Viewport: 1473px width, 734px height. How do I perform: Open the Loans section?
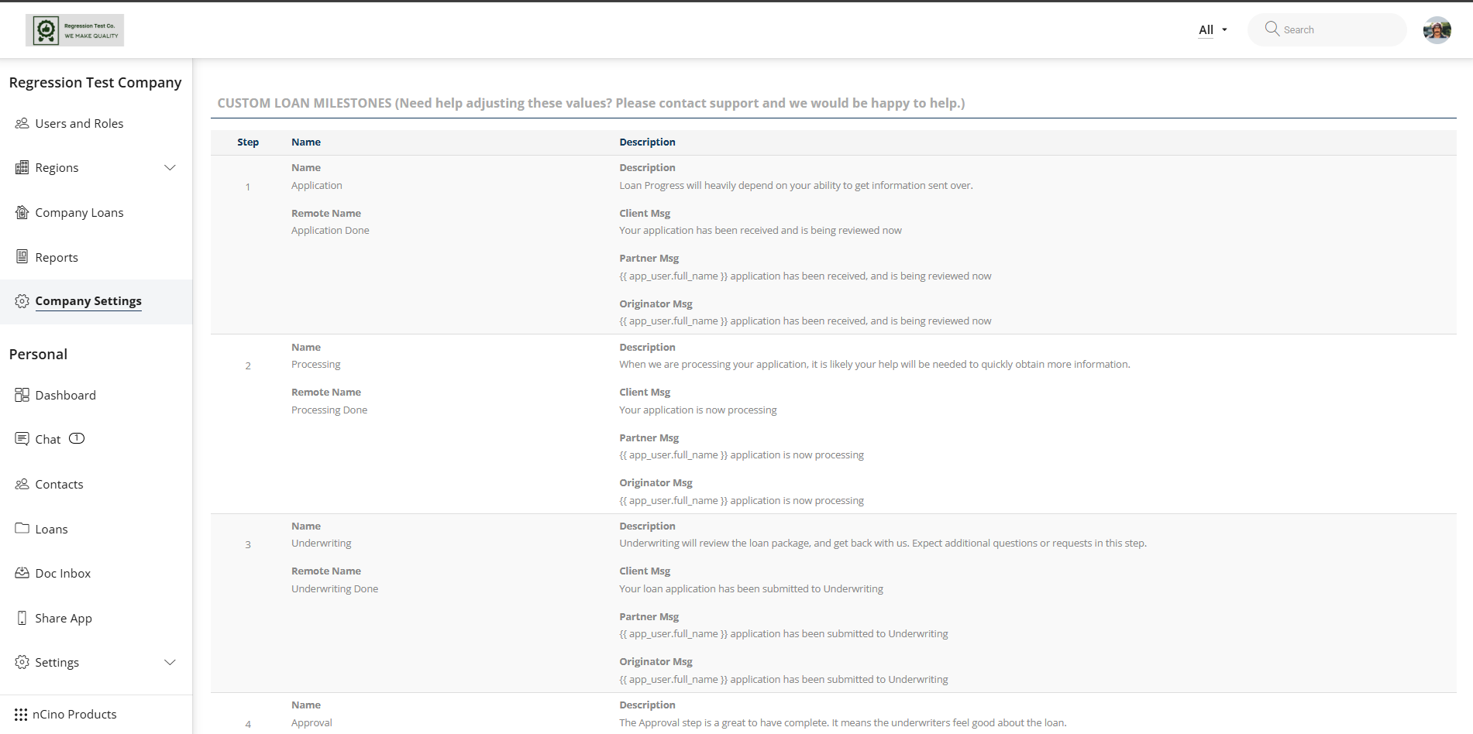[x=51, y=529]
